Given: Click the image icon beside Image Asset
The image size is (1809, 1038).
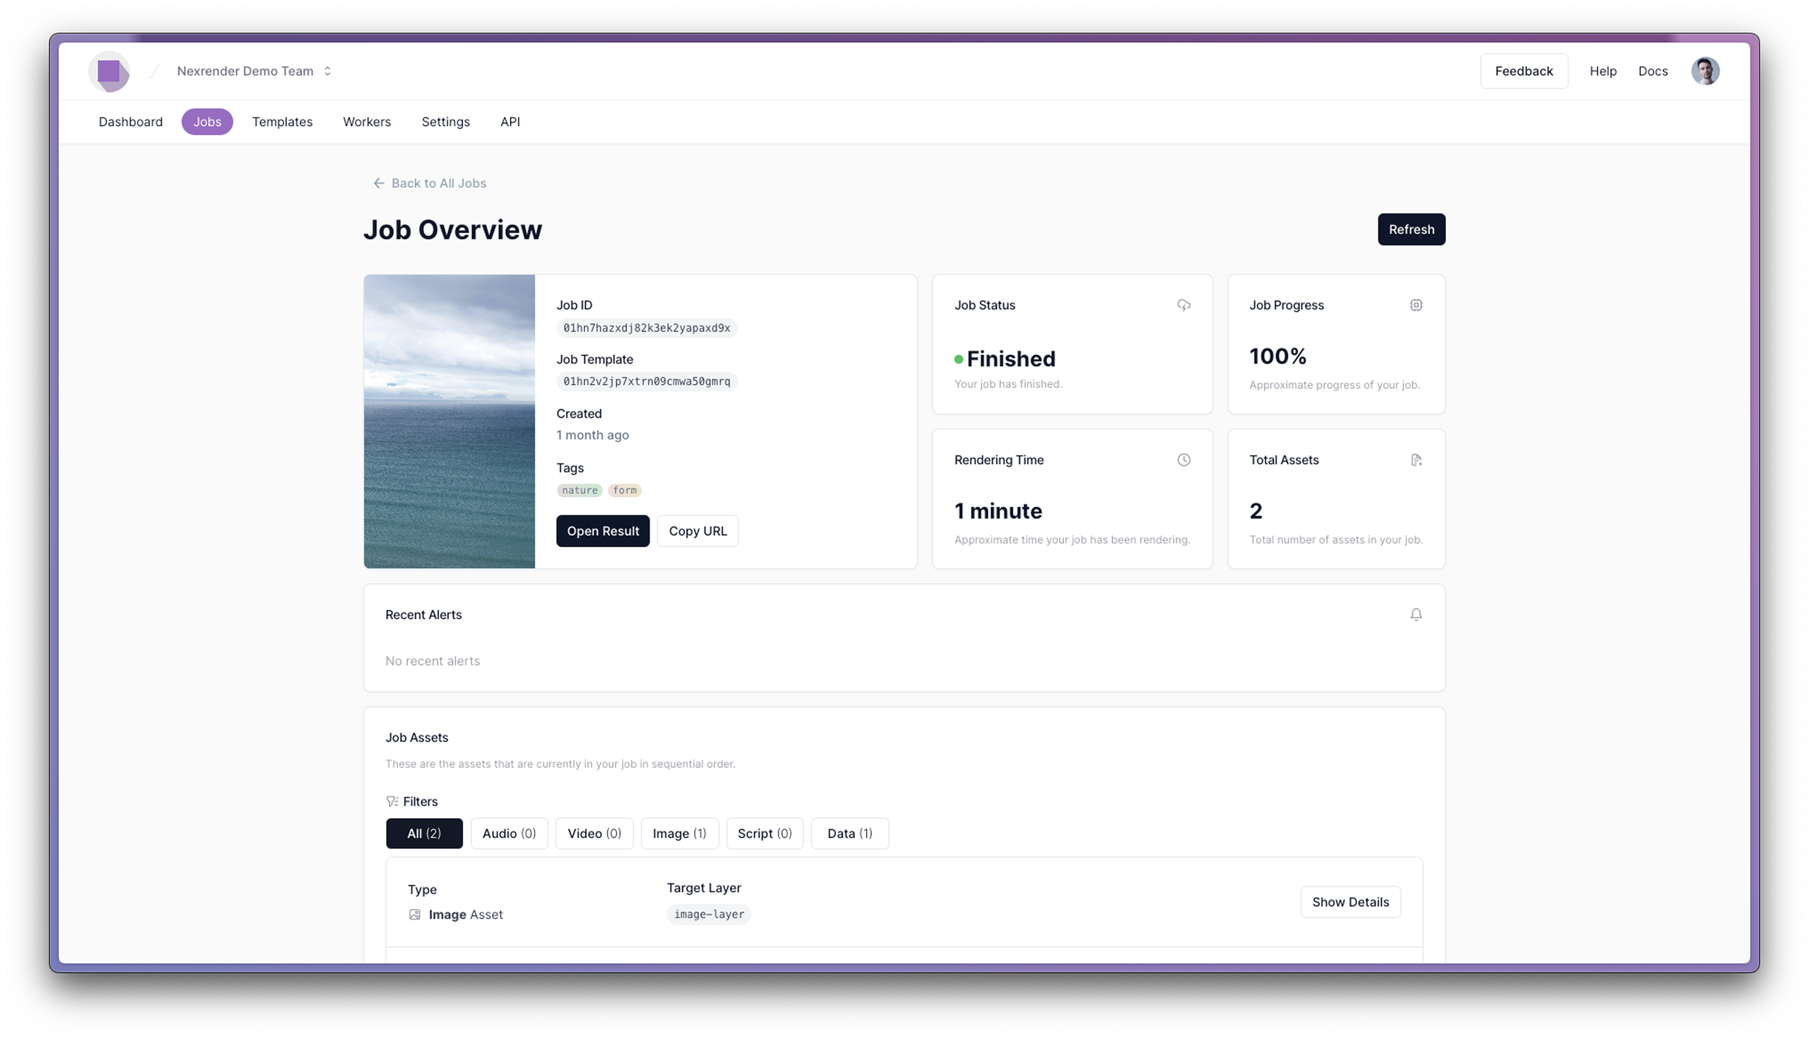Looking at the screenshot, I should point(415,914).
